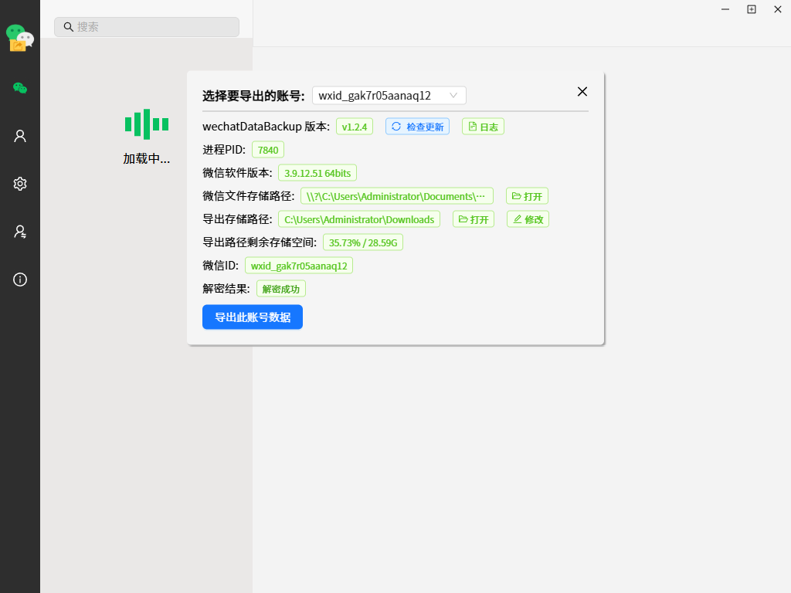Click the C:\Users\Administrator\Downloads path value
The image size is (791, 593).
[359, 219]
